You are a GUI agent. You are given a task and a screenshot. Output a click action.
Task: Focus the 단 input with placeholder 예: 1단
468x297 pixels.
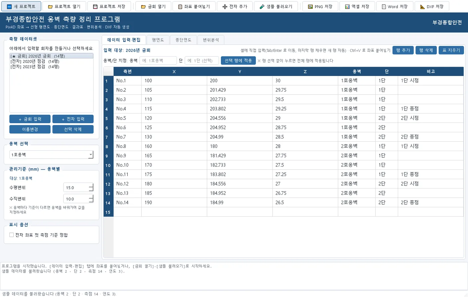click(x=202, y=61)
